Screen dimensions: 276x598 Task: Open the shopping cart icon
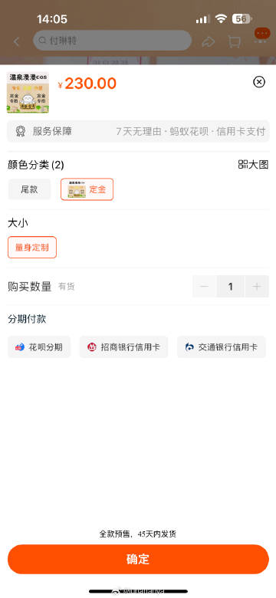(x=235, y=41)
